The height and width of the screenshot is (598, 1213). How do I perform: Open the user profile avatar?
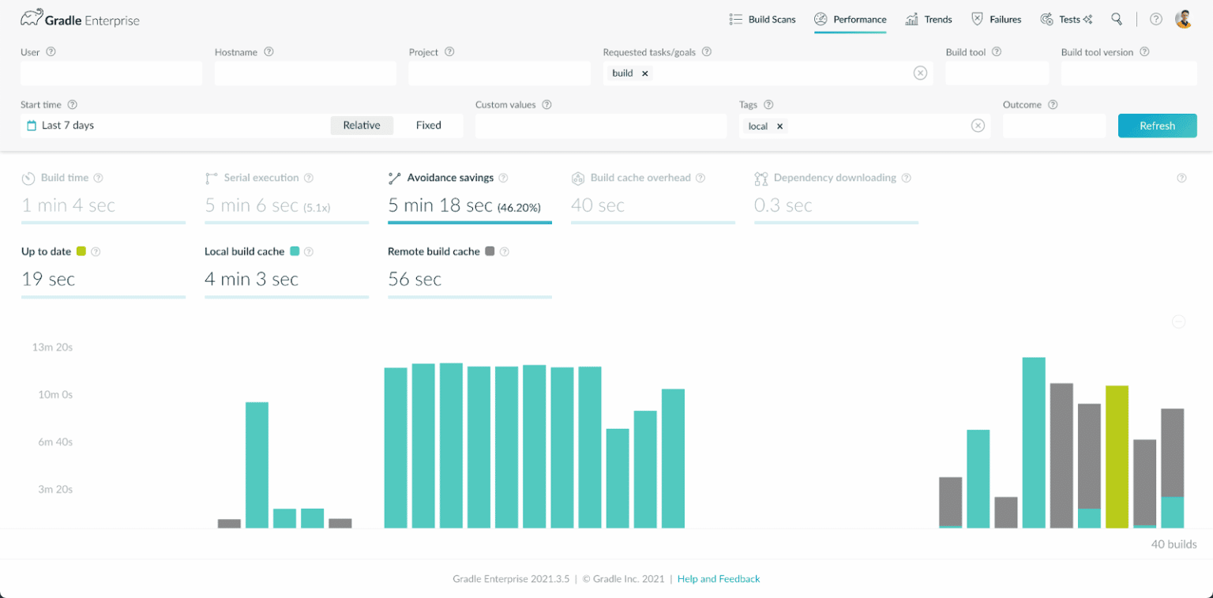[x=1183, y=18]
